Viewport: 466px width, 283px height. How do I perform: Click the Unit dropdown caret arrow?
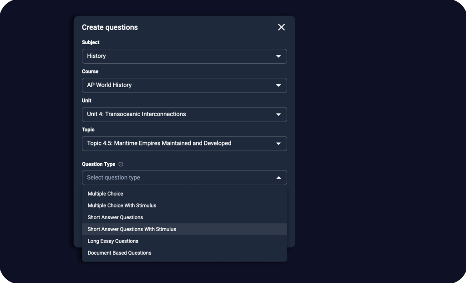(279, 114)
